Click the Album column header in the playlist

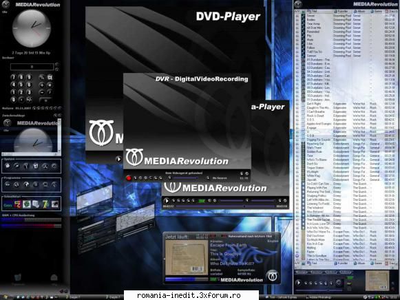point(361,12)
